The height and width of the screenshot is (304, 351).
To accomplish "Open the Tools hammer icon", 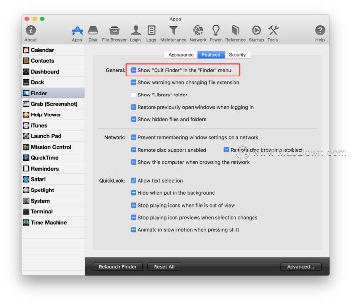I will pyautogui.click(x=273, y=30).
